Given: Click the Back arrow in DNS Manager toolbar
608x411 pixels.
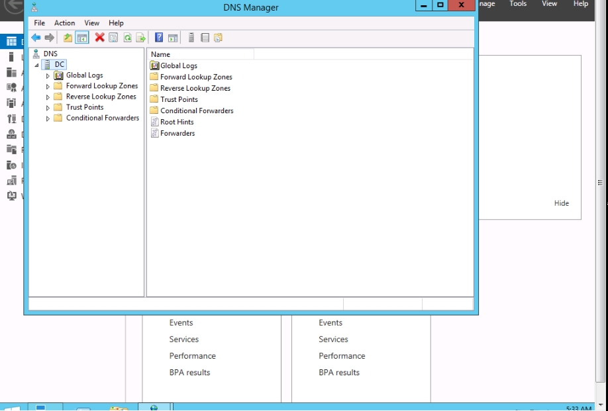Looking at the screenshot, I should 36,38.
